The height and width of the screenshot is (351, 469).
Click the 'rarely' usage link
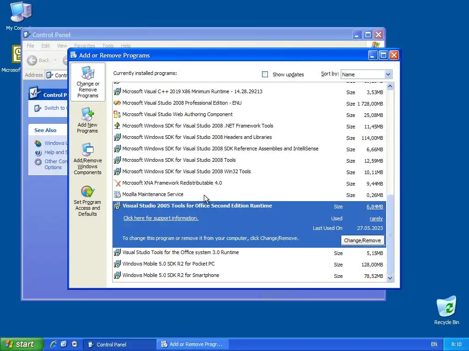pyautogui.click(x=376, y=218)
